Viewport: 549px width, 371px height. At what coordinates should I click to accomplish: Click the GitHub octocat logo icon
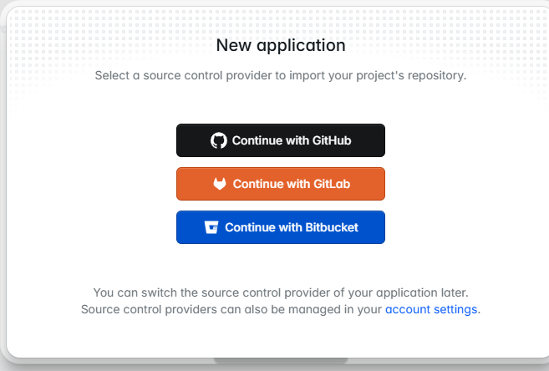[x=219, y=140]
